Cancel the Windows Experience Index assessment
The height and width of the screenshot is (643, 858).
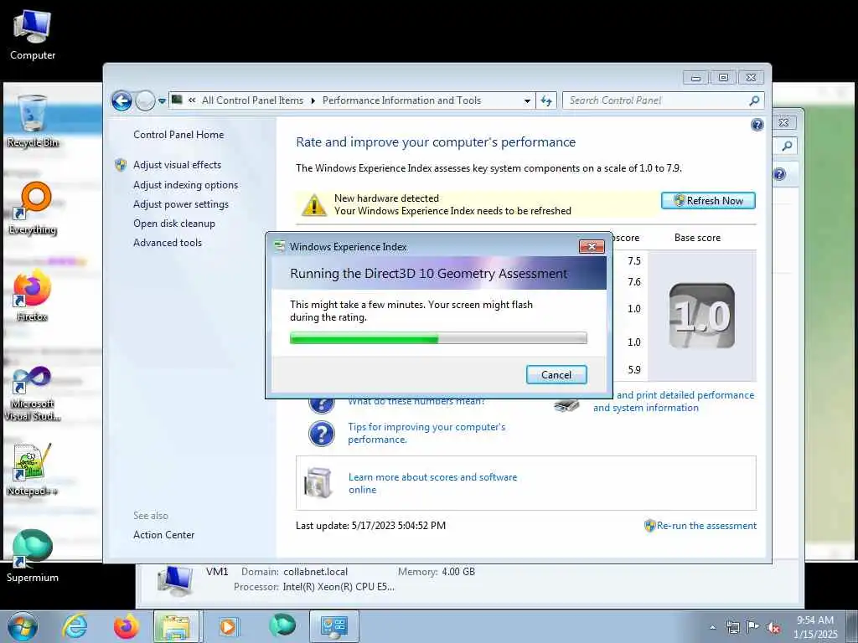(556, 374)
